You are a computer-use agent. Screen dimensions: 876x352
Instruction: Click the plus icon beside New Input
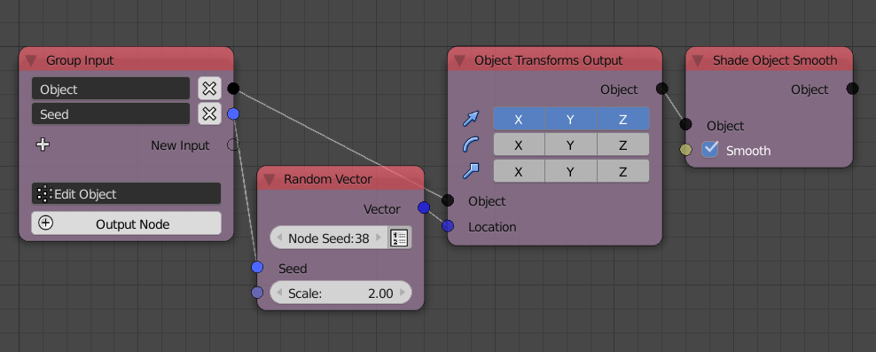click(43, 145)
